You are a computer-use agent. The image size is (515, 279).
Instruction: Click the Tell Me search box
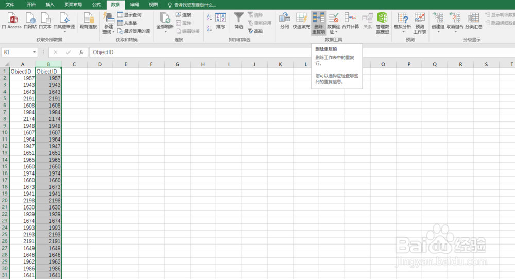pyautogui.click(x=192, y=5)
